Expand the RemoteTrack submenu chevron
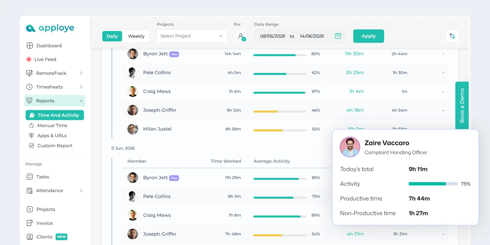The height and width of the screenshot is (245, 490). 81,73
